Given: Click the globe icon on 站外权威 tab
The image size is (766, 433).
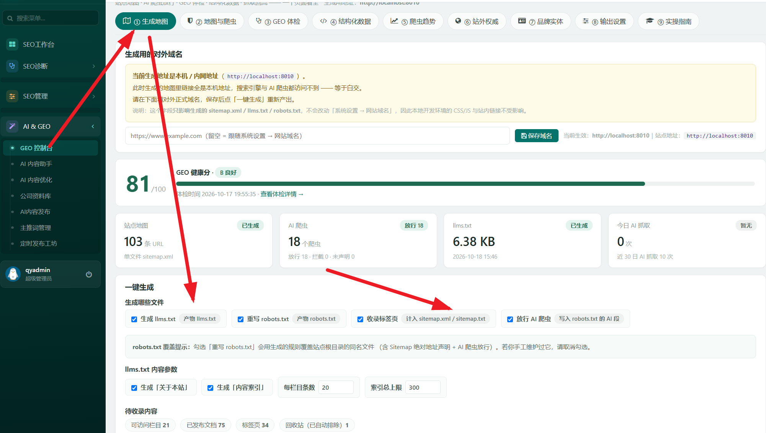Looking at the screenshot, I should 458,21.
